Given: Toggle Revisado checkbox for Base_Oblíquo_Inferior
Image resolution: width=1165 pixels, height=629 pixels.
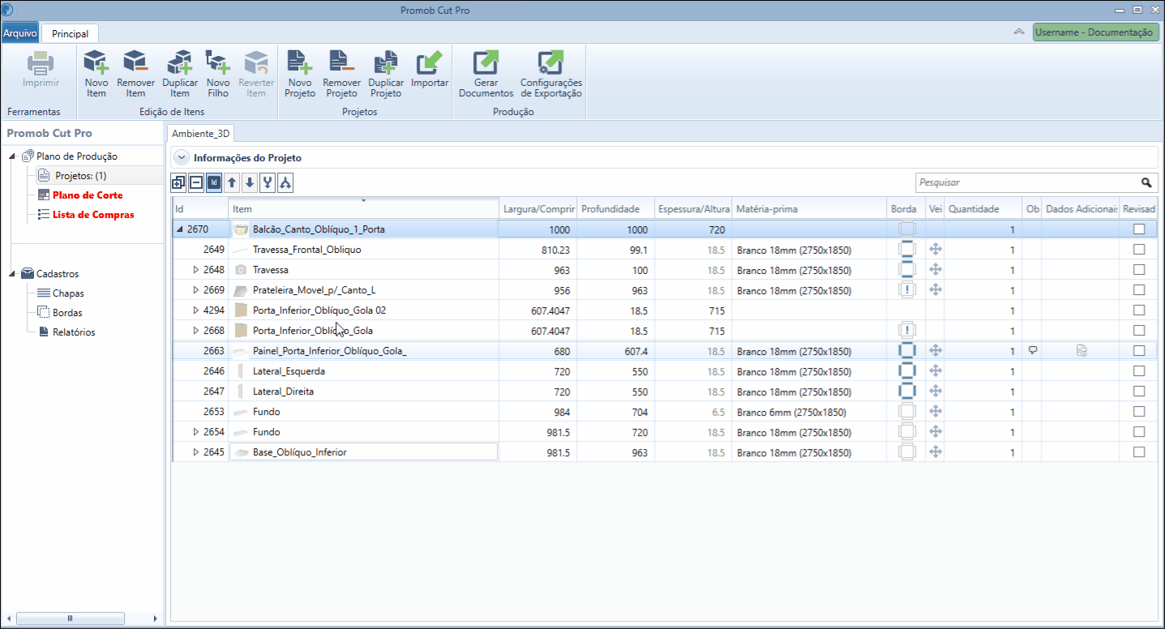Looking at the screenshot, I should 1139,452.
